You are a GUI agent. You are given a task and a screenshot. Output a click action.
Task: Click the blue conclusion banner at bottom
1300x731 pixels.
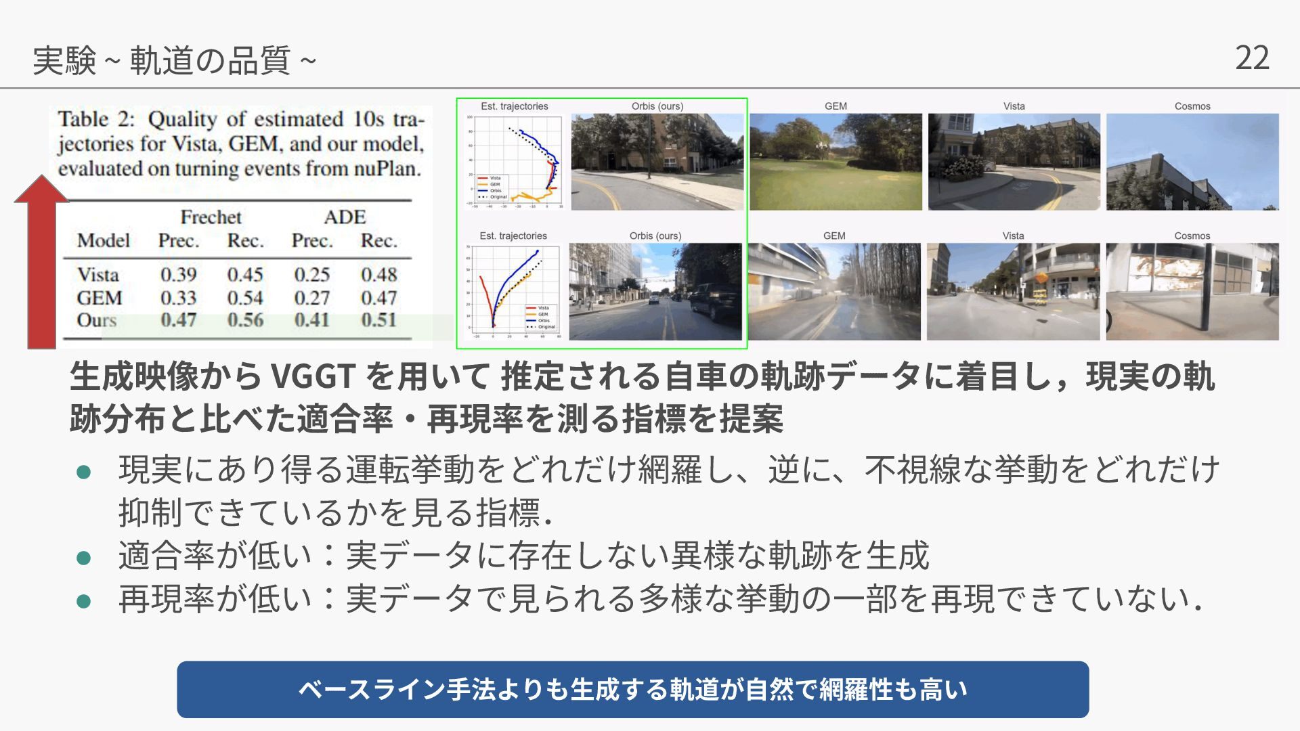click(632, 690)
